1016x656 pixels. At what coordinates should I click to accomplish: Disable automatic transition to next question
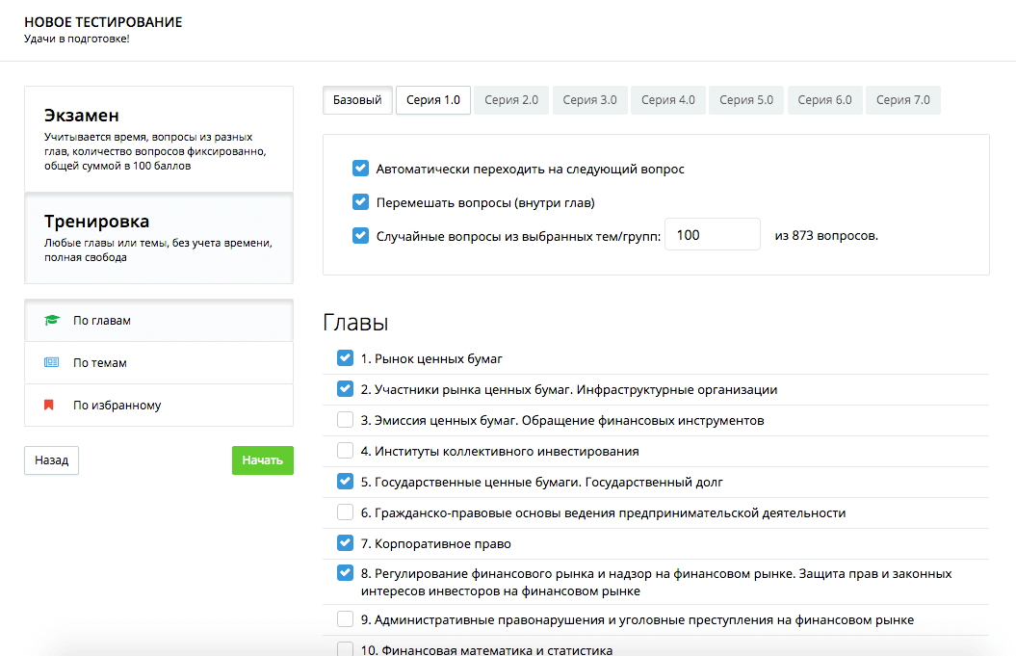[361, 169]
